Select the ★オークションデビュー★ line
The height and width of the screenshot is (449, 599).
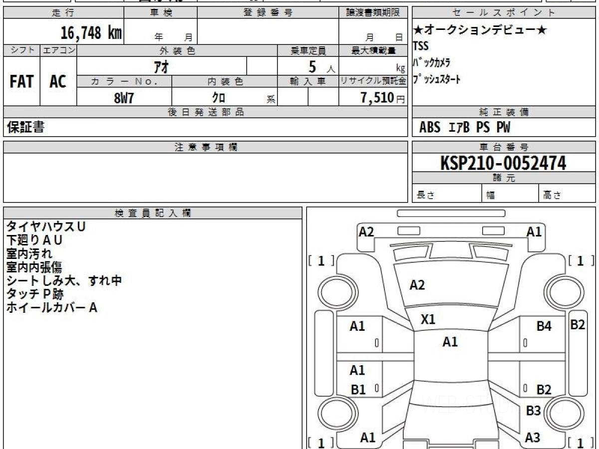(480, 30)
